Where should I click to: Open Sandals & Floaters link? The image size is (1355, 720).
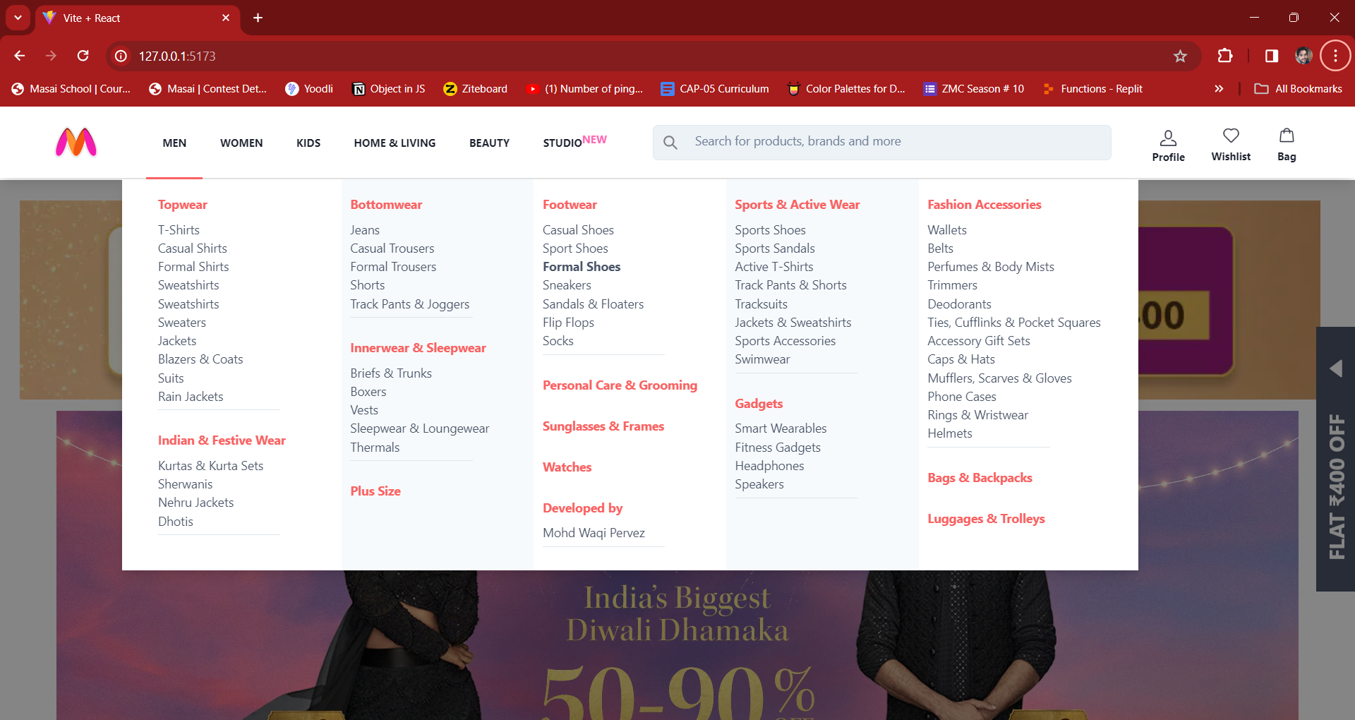coord(593,304)
